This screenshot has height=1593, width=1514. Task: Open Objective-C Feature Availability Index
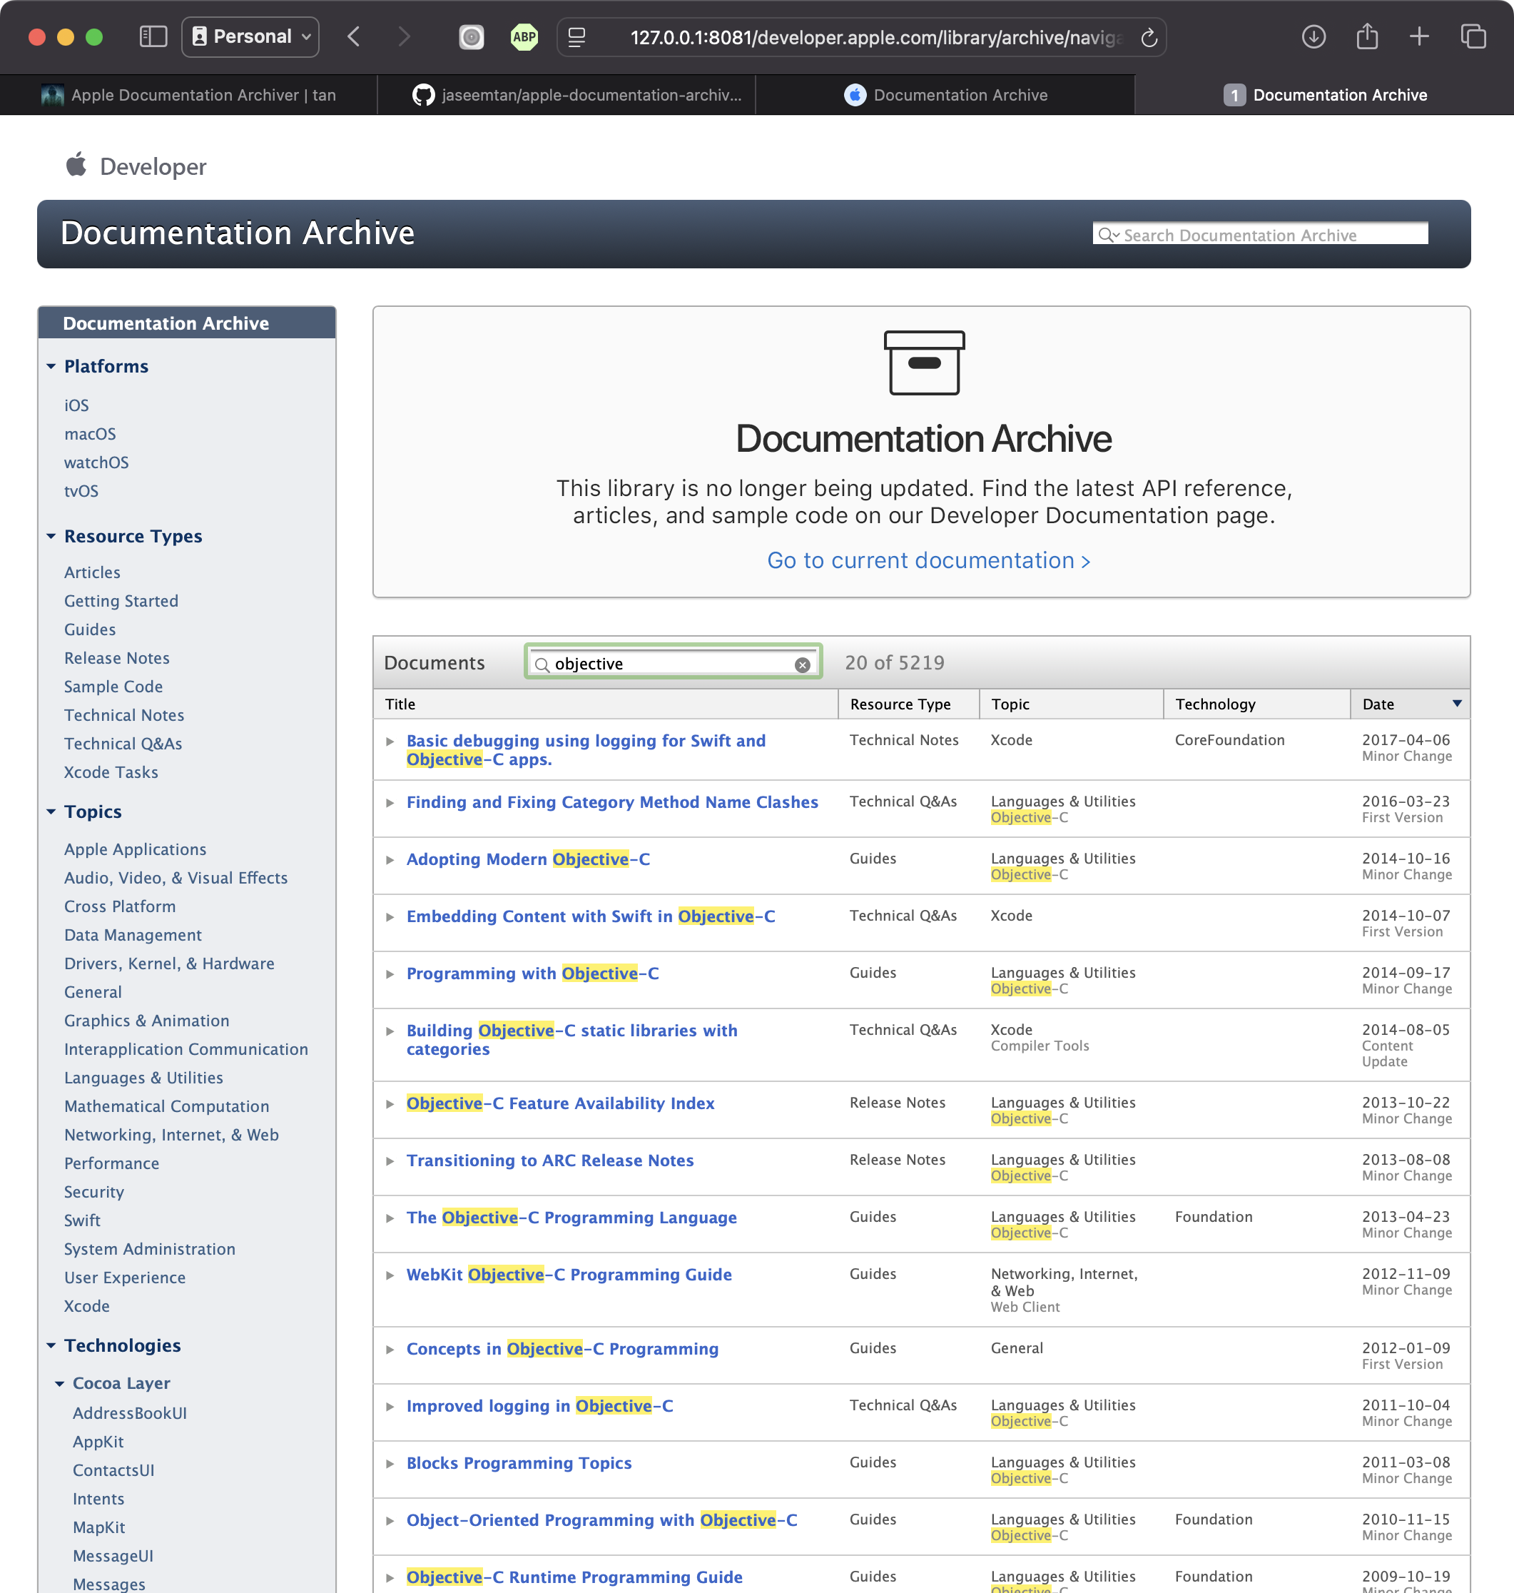point(560,1103)
